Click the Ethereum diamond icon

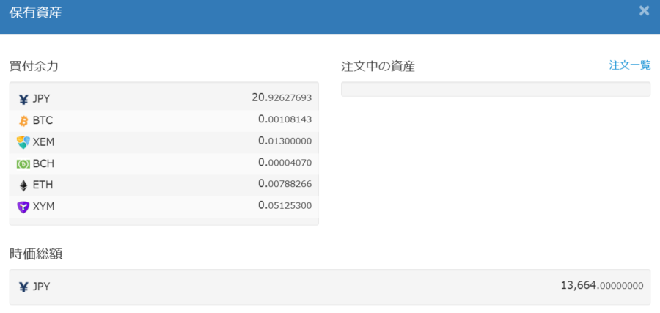23,185
